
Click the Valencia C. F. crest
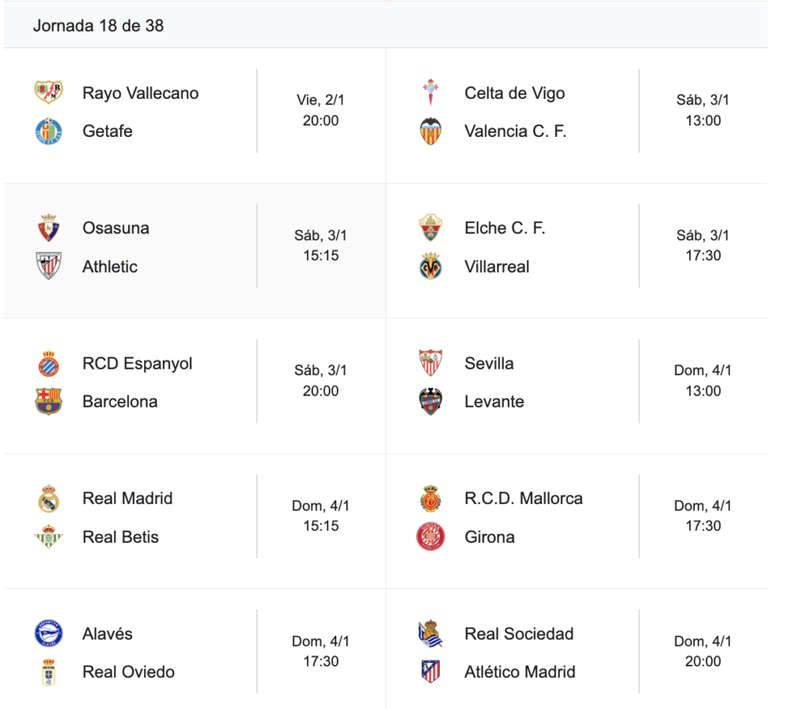[430, 131]
